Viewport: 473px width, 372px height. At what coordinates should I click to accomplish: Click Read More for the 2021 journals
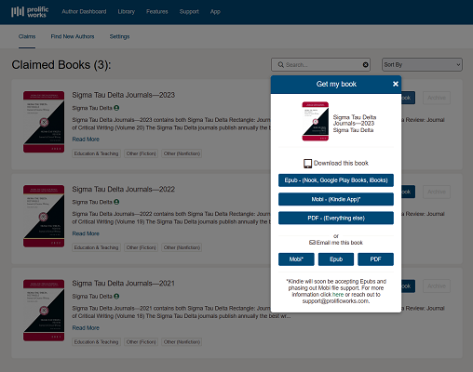tap(86, 327)
